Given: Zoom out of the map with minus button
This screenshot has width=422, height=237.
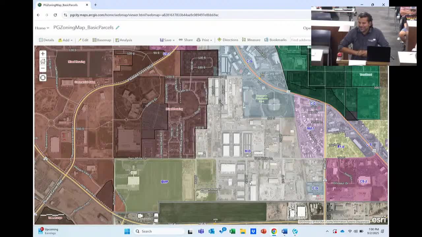Looking at the screenshot, I should 43,68.
